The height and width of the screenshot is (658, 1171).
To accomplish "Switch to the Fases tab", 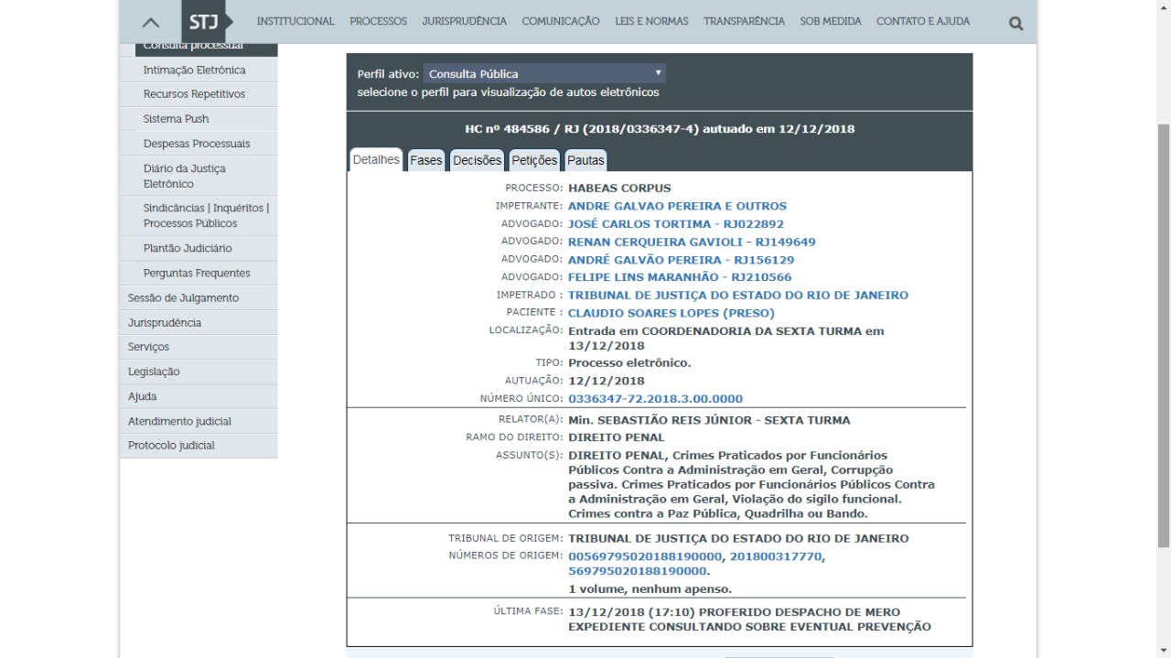I will (x=426, y=160).
